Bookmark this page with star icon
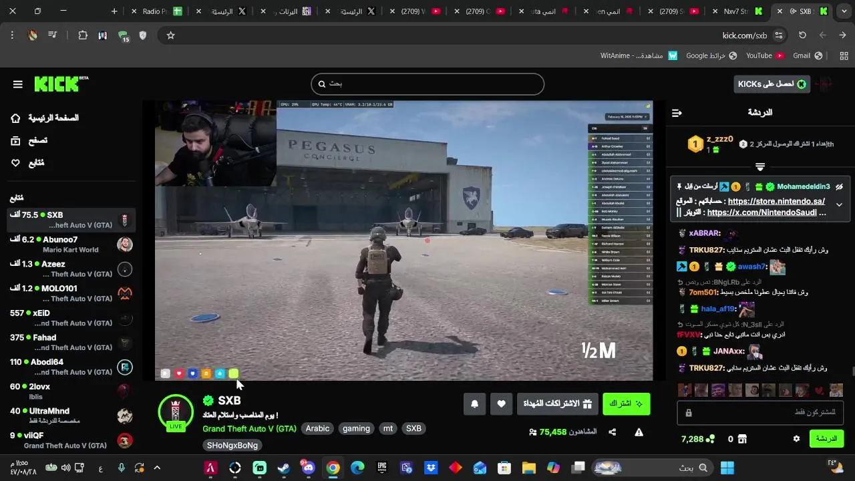Image resolution: width=855 pixels, height=481 pixels. 170,35
